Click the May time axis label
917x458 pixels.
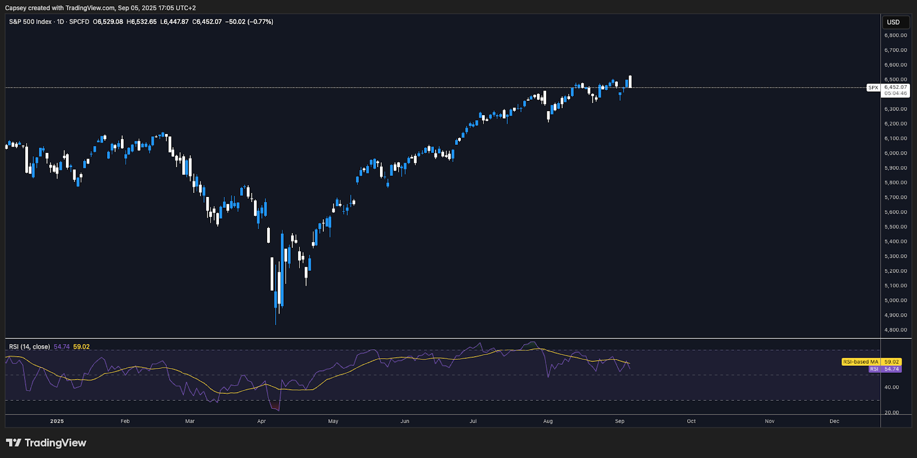click(x=333, y=421)
